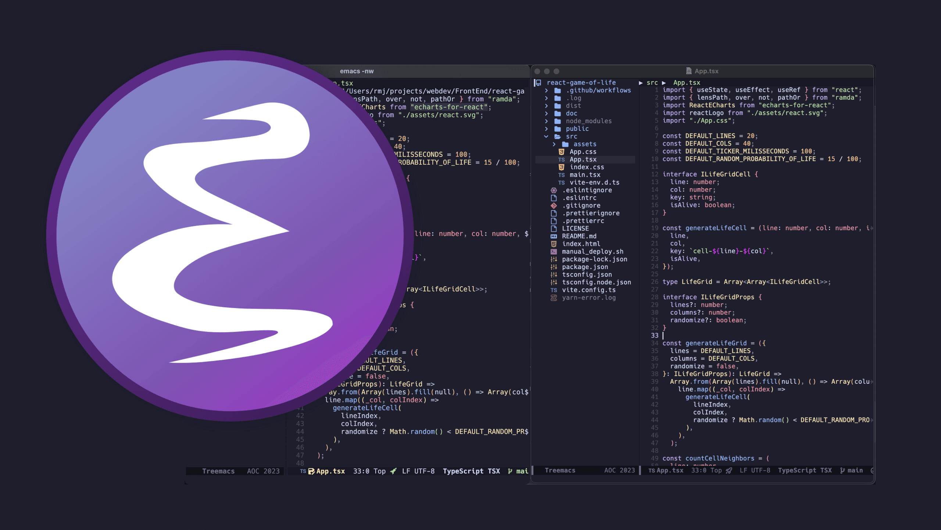Image resolution: width=941 pixels, height=530 pixels.
Task: Open .prettierrc in the file tree
Action: click(583, 221)
